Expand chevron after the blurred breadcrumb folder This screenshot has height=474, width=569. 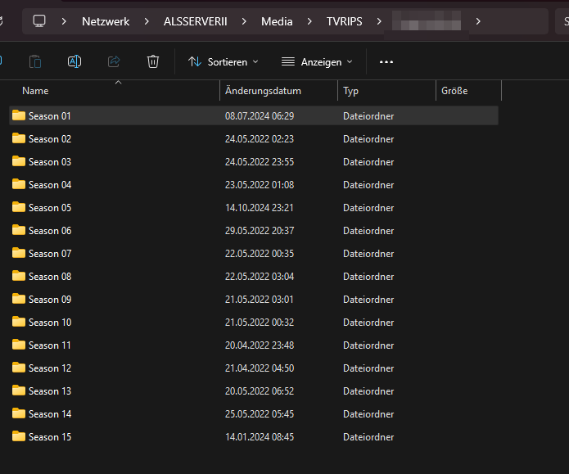(478, 21)
